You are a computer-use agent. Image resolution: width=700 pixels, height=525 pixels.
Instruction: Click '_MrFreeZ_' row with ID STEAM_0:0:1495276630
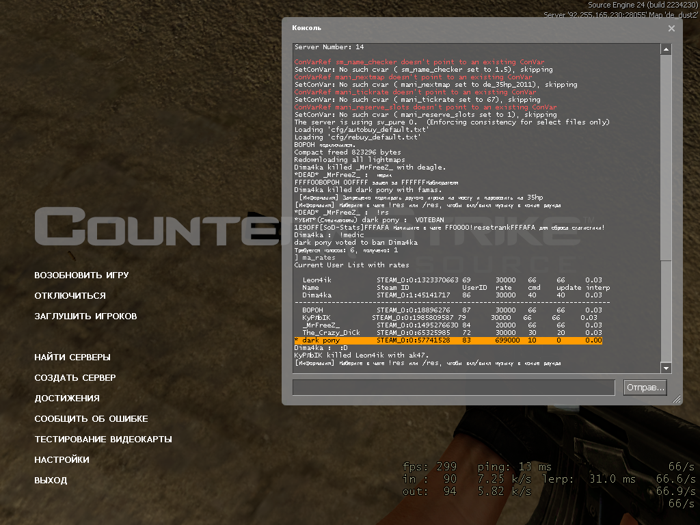point(453,325)
